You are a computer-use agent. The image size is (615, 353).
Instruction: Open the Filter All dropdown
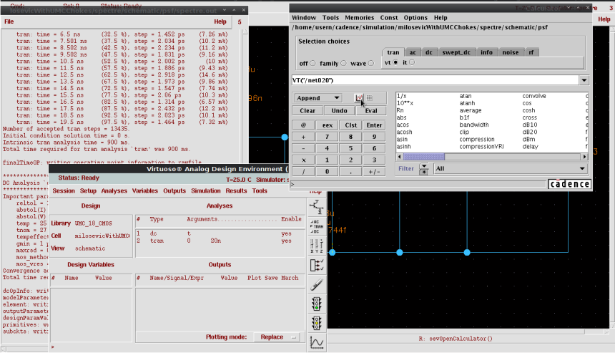point(511,168)
